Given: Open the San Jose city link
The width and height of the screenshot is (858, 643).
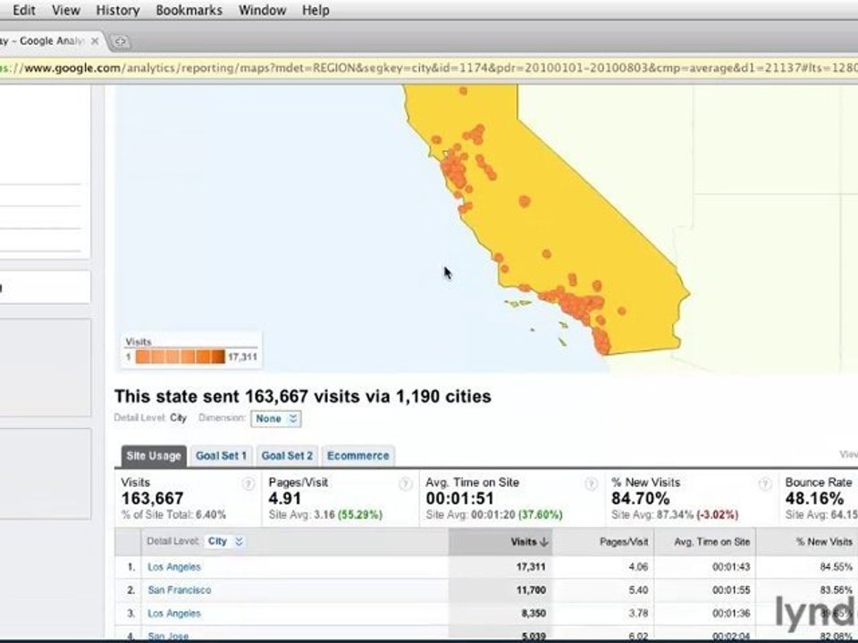Looking at the screenshot, I should click(168, 636).
